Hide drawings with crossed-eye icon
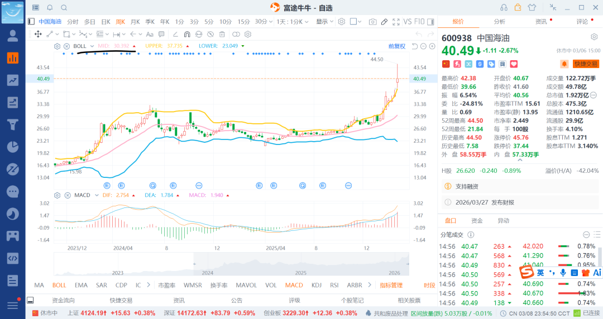 [210, 34]
